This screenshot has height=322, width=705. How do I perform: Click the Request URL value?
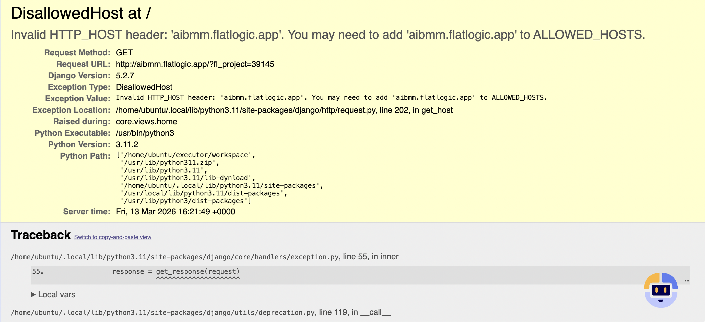click(x=195, y=64)
